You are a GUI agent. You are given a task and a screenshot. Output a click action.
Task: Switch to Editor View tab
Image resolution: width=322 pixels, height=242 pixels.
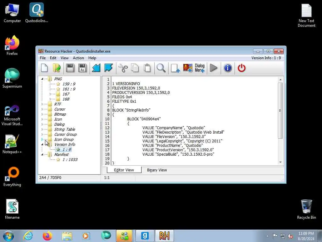[x=124, y=170]
